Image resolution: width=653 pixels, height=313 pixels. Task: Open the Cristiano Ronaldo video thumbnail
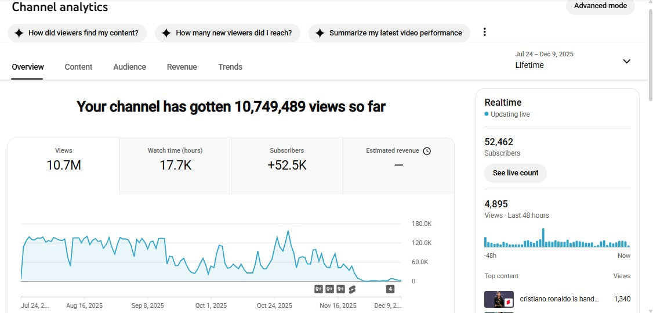499,299
